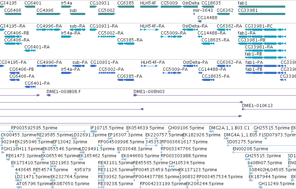Viewport: 296px width, 189px height.
Task: Click the GH09106.5prime EST label
Action: tap(186, 128)
